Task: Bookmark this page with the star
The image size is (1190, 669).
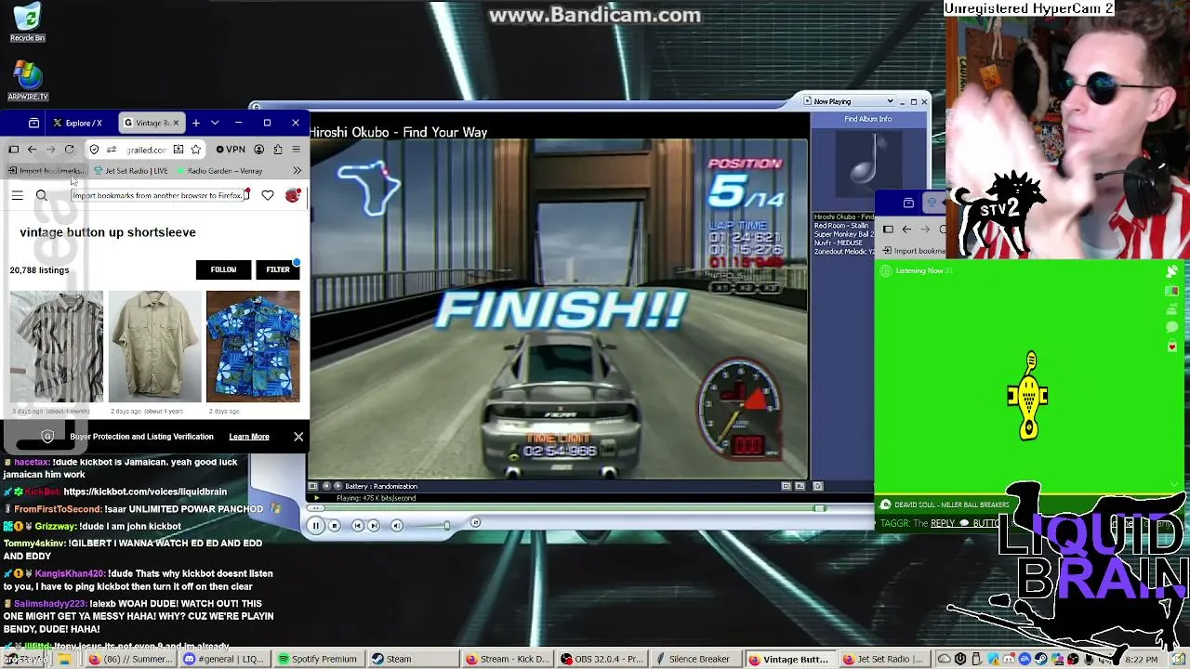Action: point(195,150)
